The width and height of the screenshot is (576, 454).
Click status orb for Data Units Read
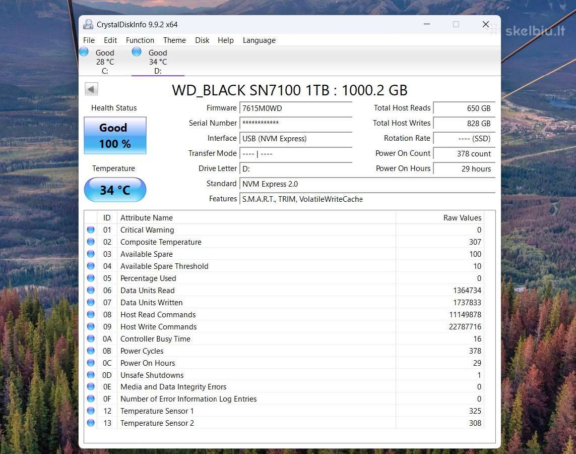coord(91,291)
